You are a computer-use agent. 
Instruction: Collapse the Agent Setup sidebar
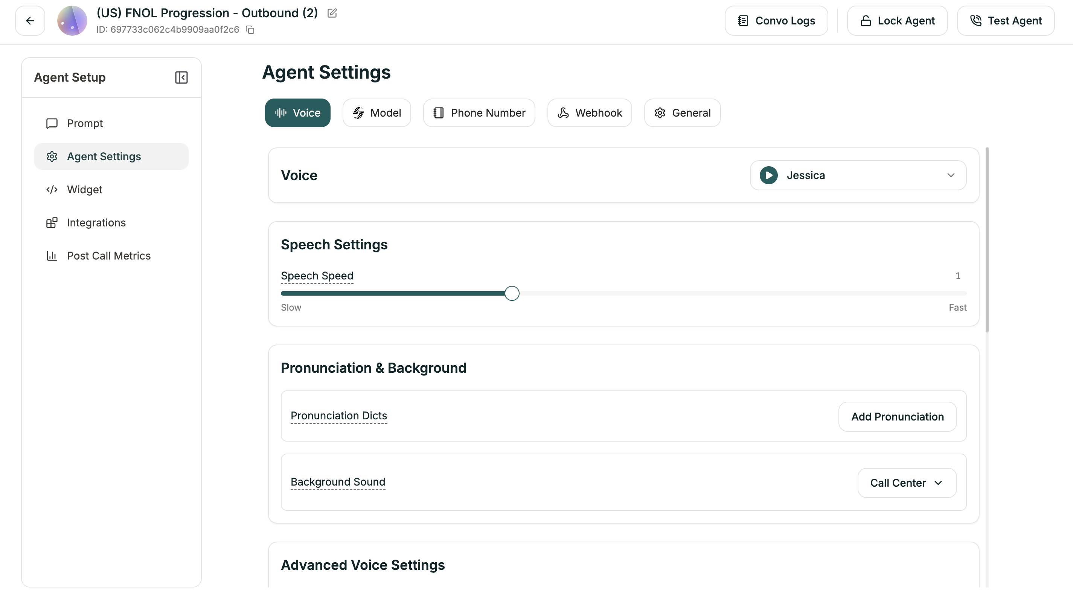coord(181,77)
